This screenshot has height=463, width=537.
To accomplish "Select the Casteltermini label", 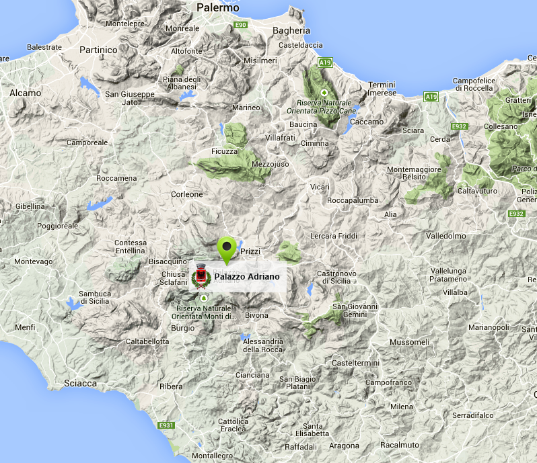I will 355,363.
